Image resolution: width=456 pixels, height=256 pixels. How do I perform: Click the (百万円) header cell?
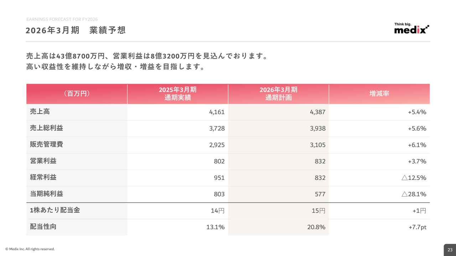pyautogui.click(x=77, y=94)
